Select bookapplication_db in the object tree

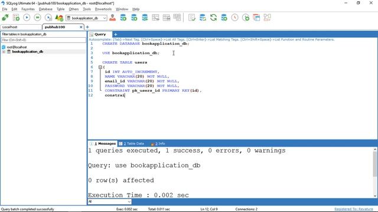(x=28, y=52)
